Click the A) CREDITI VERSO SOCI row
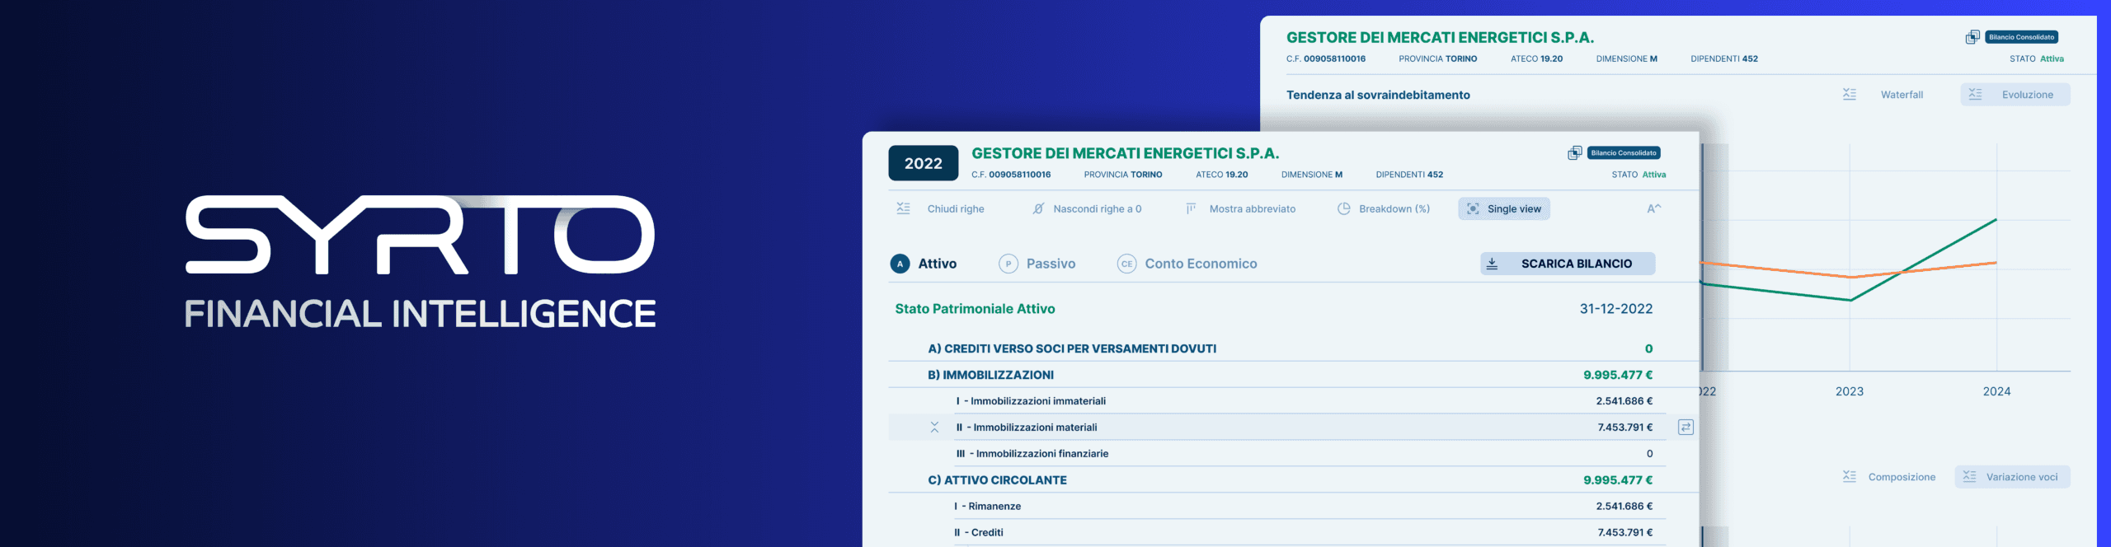This screenshot has width=2111, height=547. pyautogui.click(x=1293, y=348)
